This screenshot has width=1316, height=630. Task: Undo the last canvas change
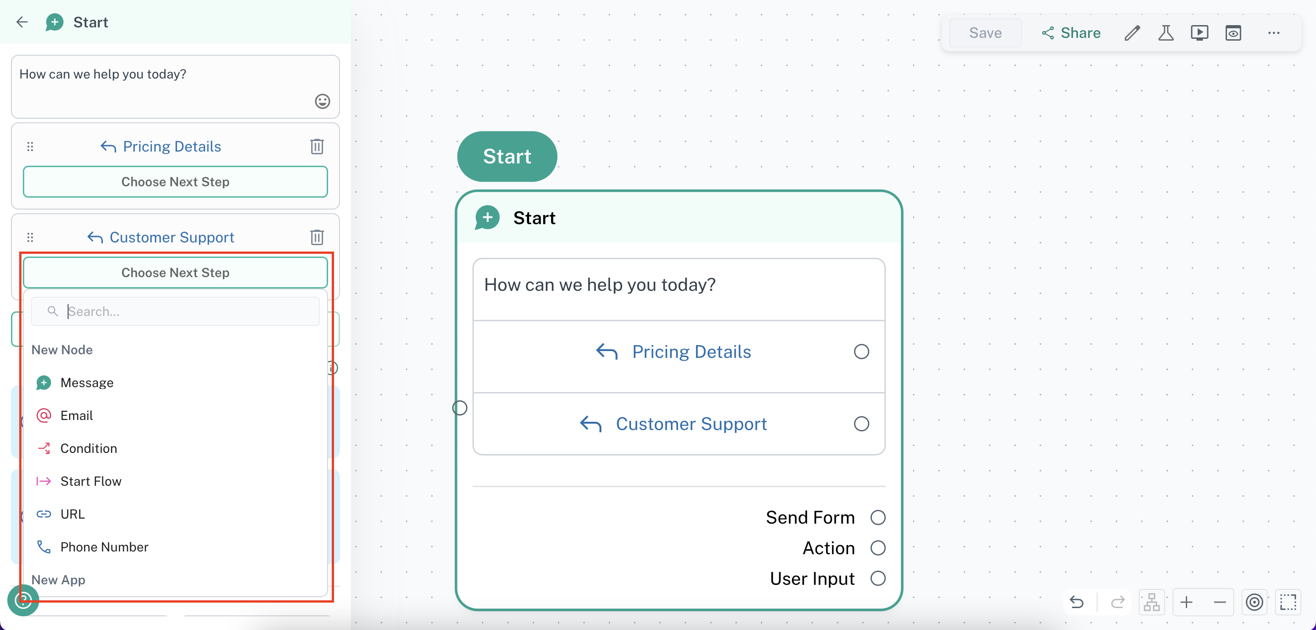pyautogui.click(x=1077, y=602)
